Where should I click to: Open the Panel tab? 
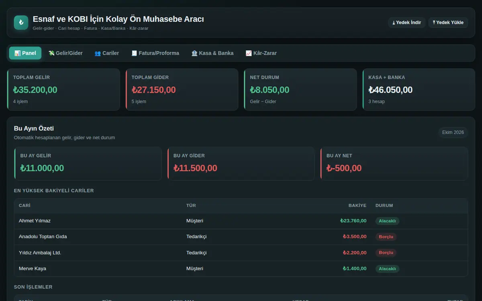[25, 53]
